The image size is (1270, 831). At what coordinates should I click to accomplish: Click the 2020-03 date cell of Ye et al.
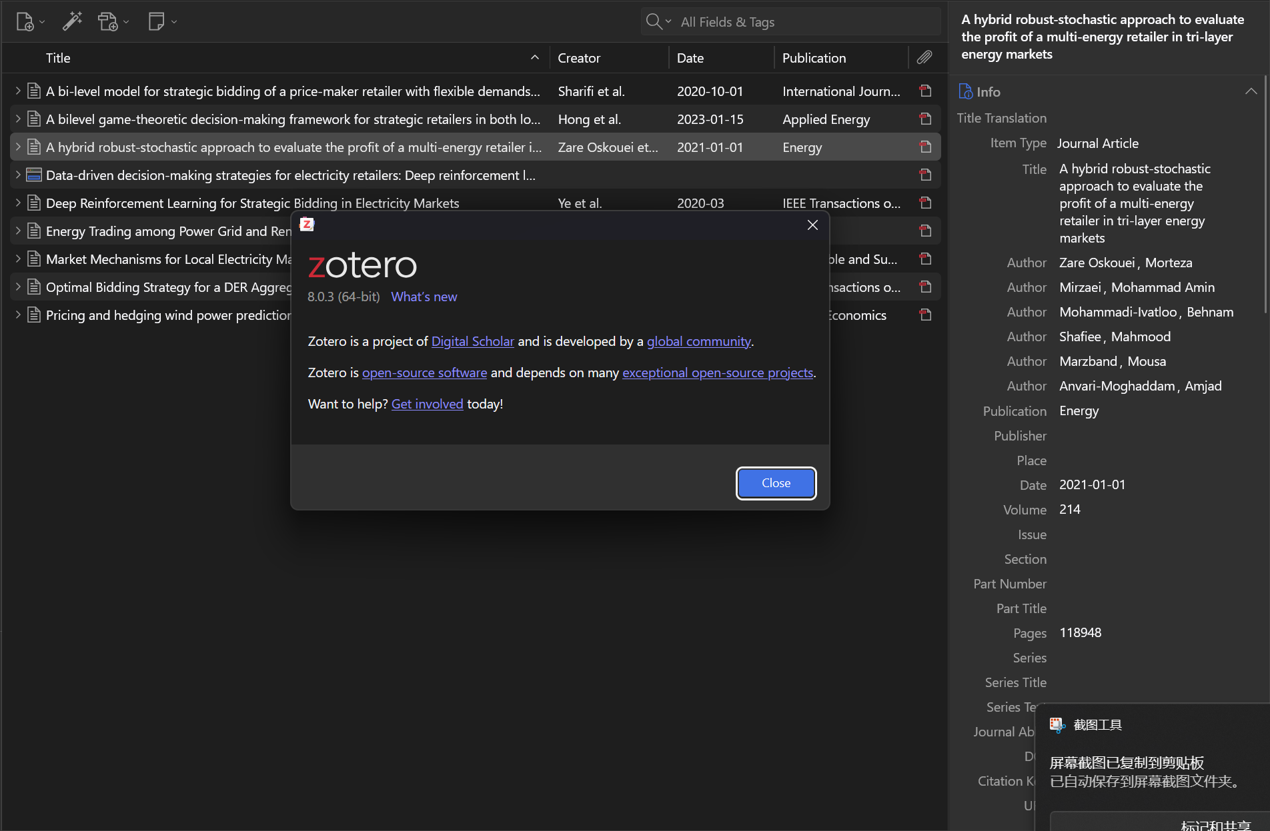[700, 203]
